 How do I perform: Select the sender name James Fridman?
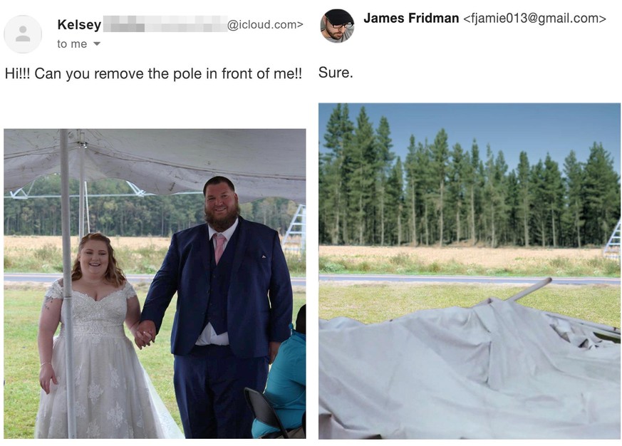(x=411, y=18)
